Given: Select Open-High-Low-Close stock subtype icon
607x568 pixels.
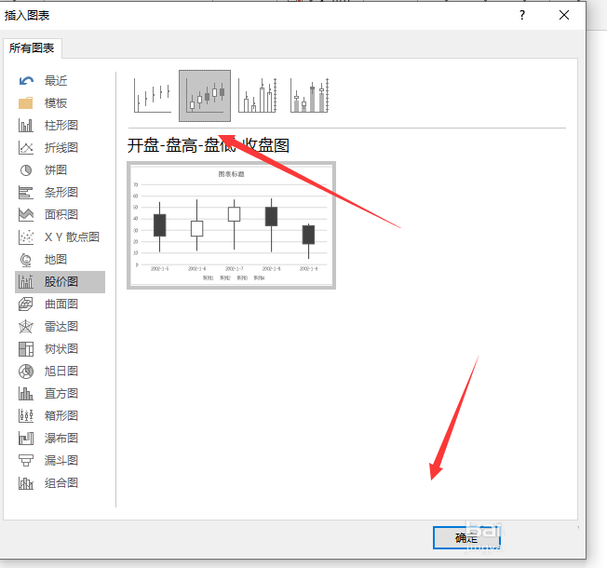Looking at the screenshot, I should (205, 96).
